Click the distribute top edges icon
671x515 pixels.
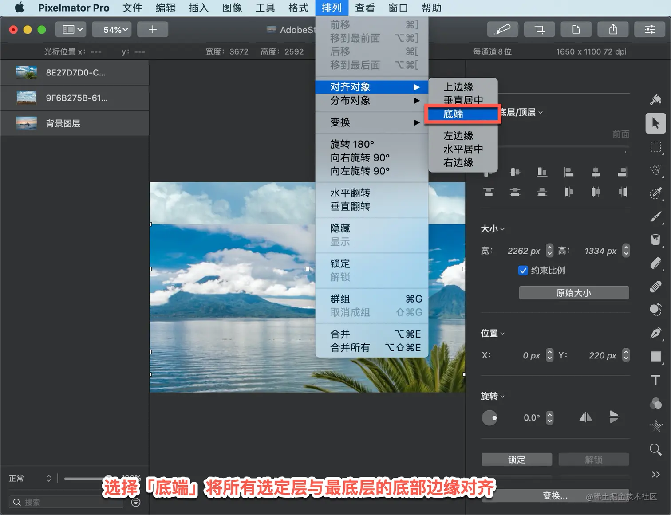[488, 192]
